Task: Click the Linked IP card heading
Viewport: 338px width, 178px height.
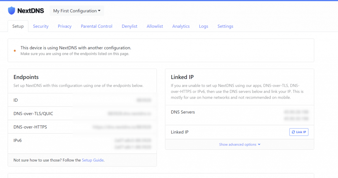Action: click(x=182, y=77)
